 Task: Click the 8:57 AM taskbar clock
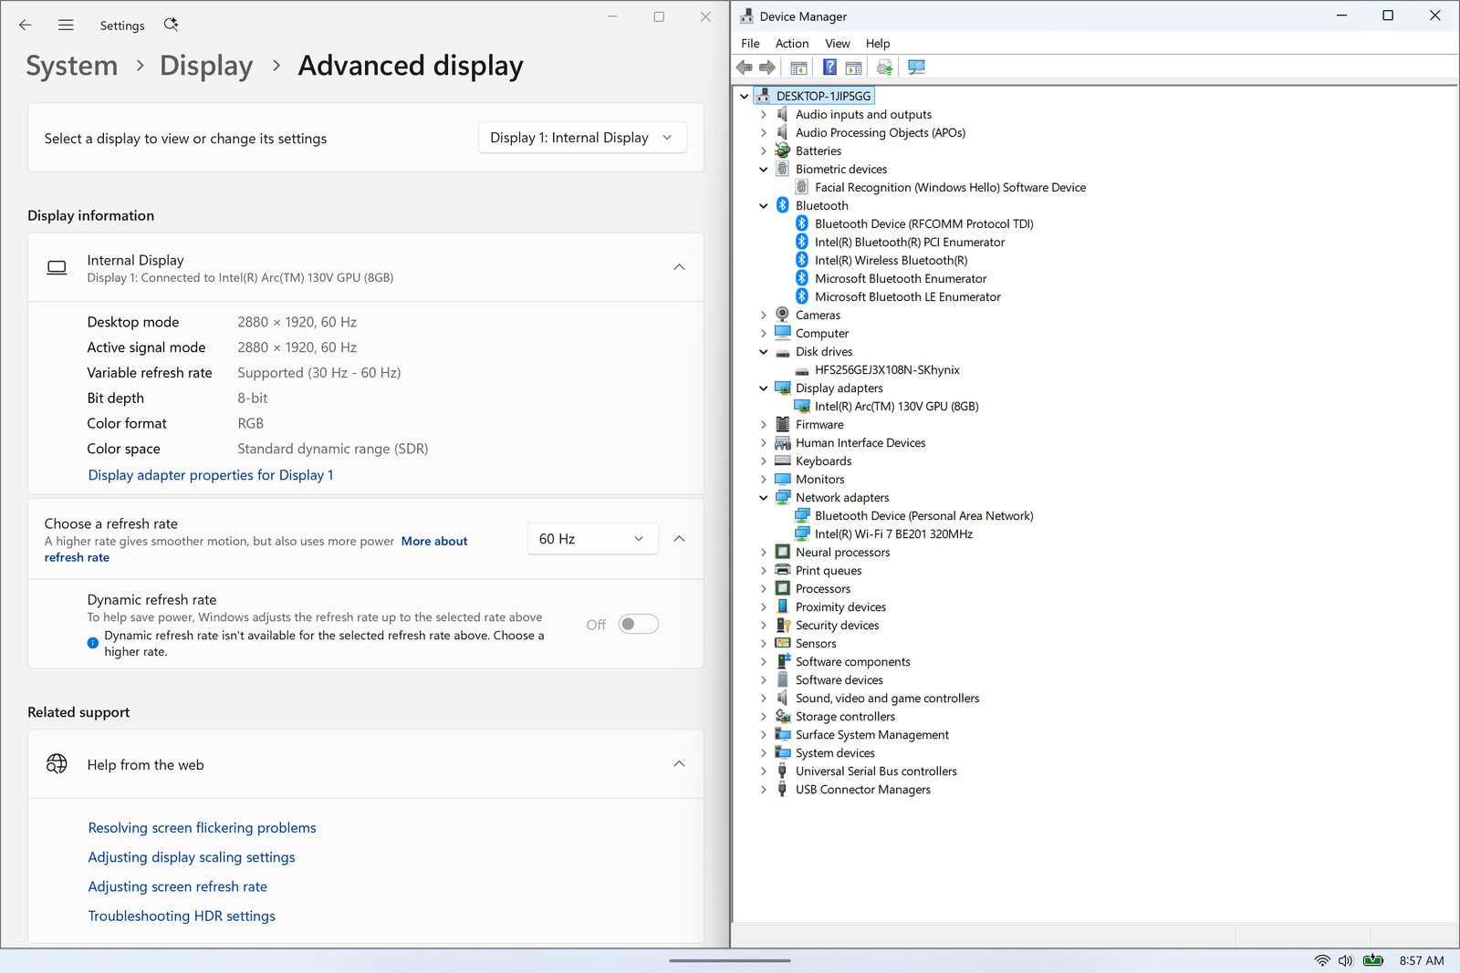click(x=1422, y=960)
